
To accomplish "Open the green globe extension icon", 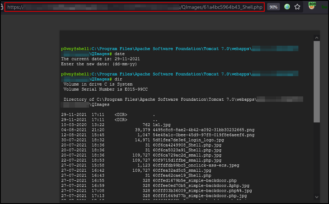I will [x=287, y=7].
